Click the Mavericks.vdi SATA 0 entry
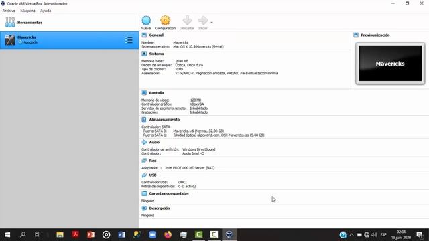This screenshot has height=241, width=429. (198, 131)
